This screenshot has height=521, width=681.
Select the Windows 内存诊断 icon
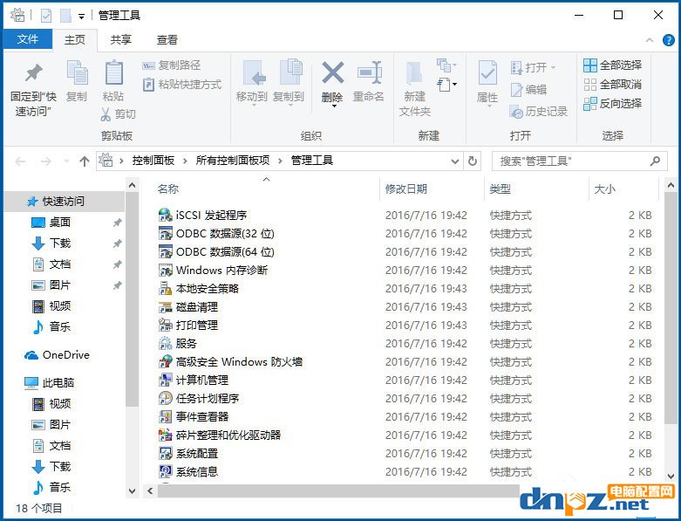(165, 270)
